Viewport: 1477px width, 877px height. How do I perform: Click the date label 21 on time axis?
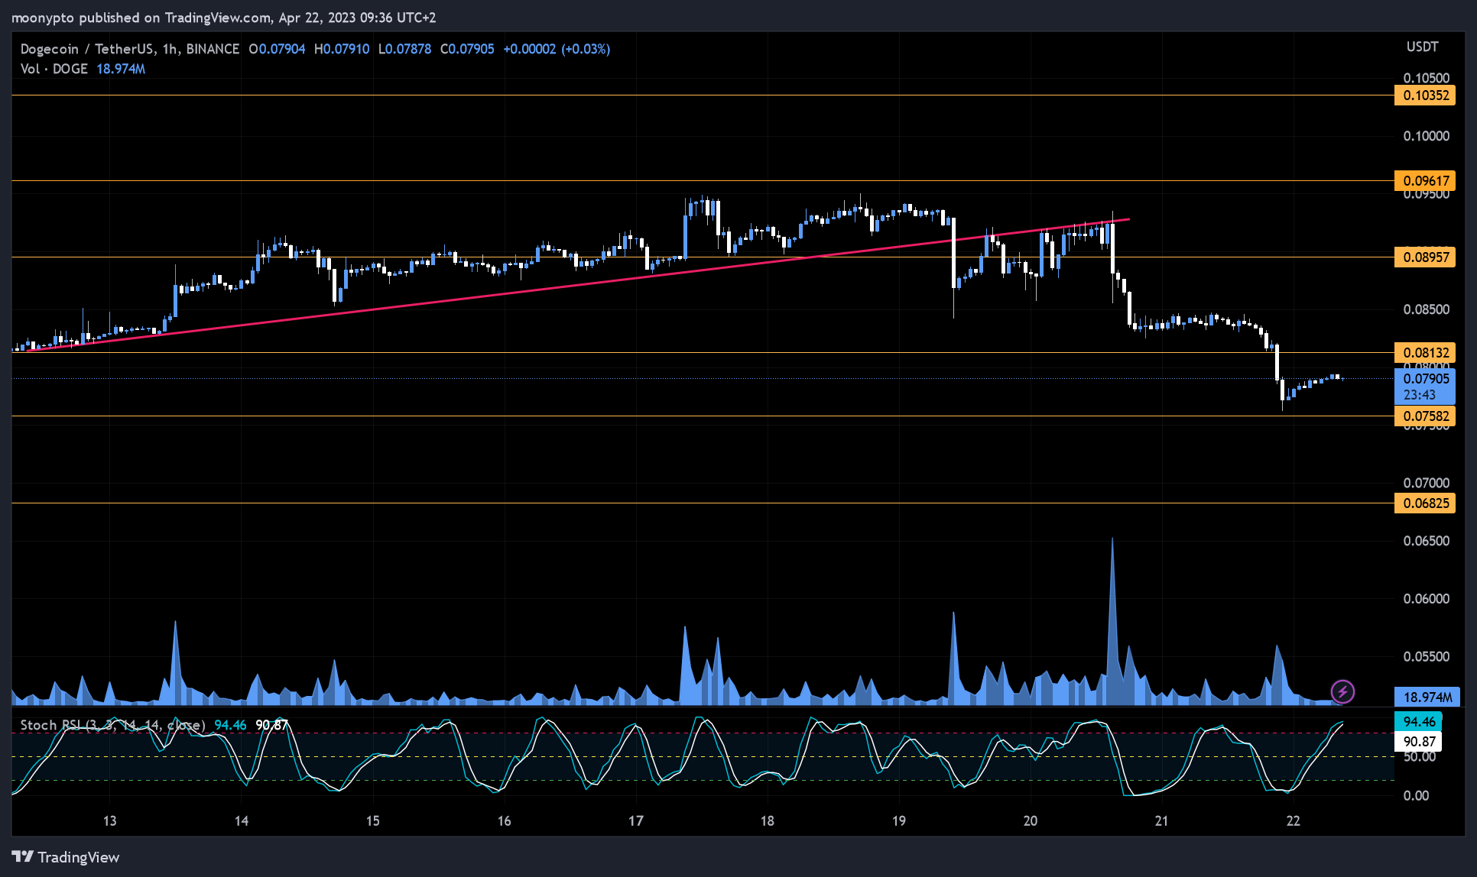[x=1162, y=821]
